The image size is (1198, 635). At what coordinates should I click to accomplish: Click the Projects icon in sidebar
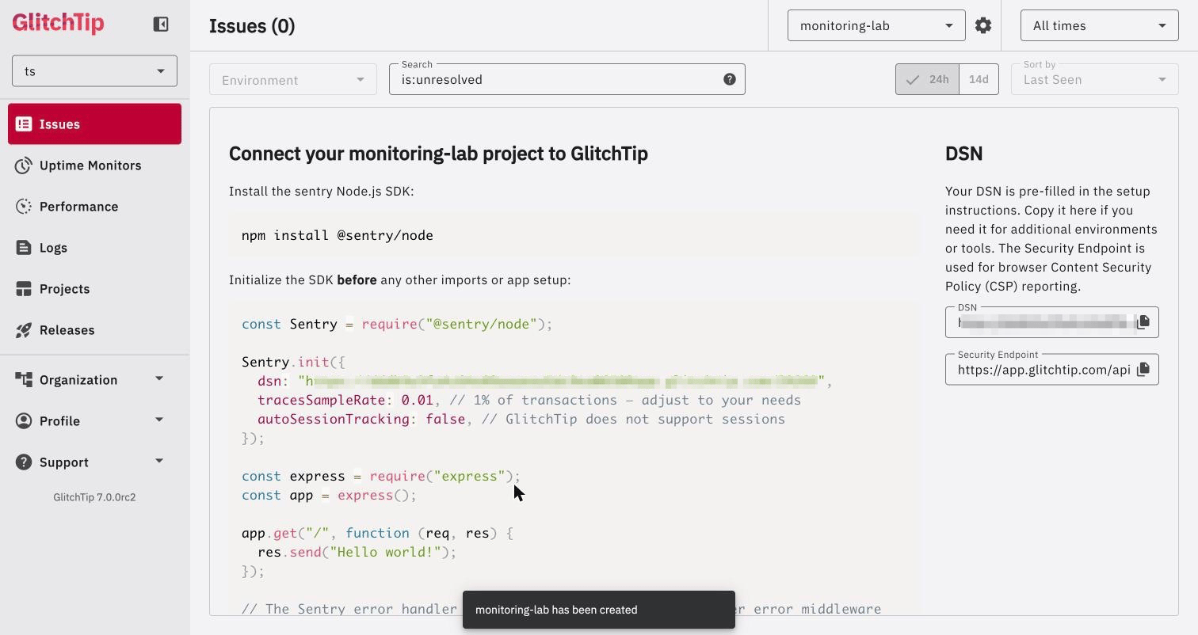pyautogui.click(x=24, y=289)
